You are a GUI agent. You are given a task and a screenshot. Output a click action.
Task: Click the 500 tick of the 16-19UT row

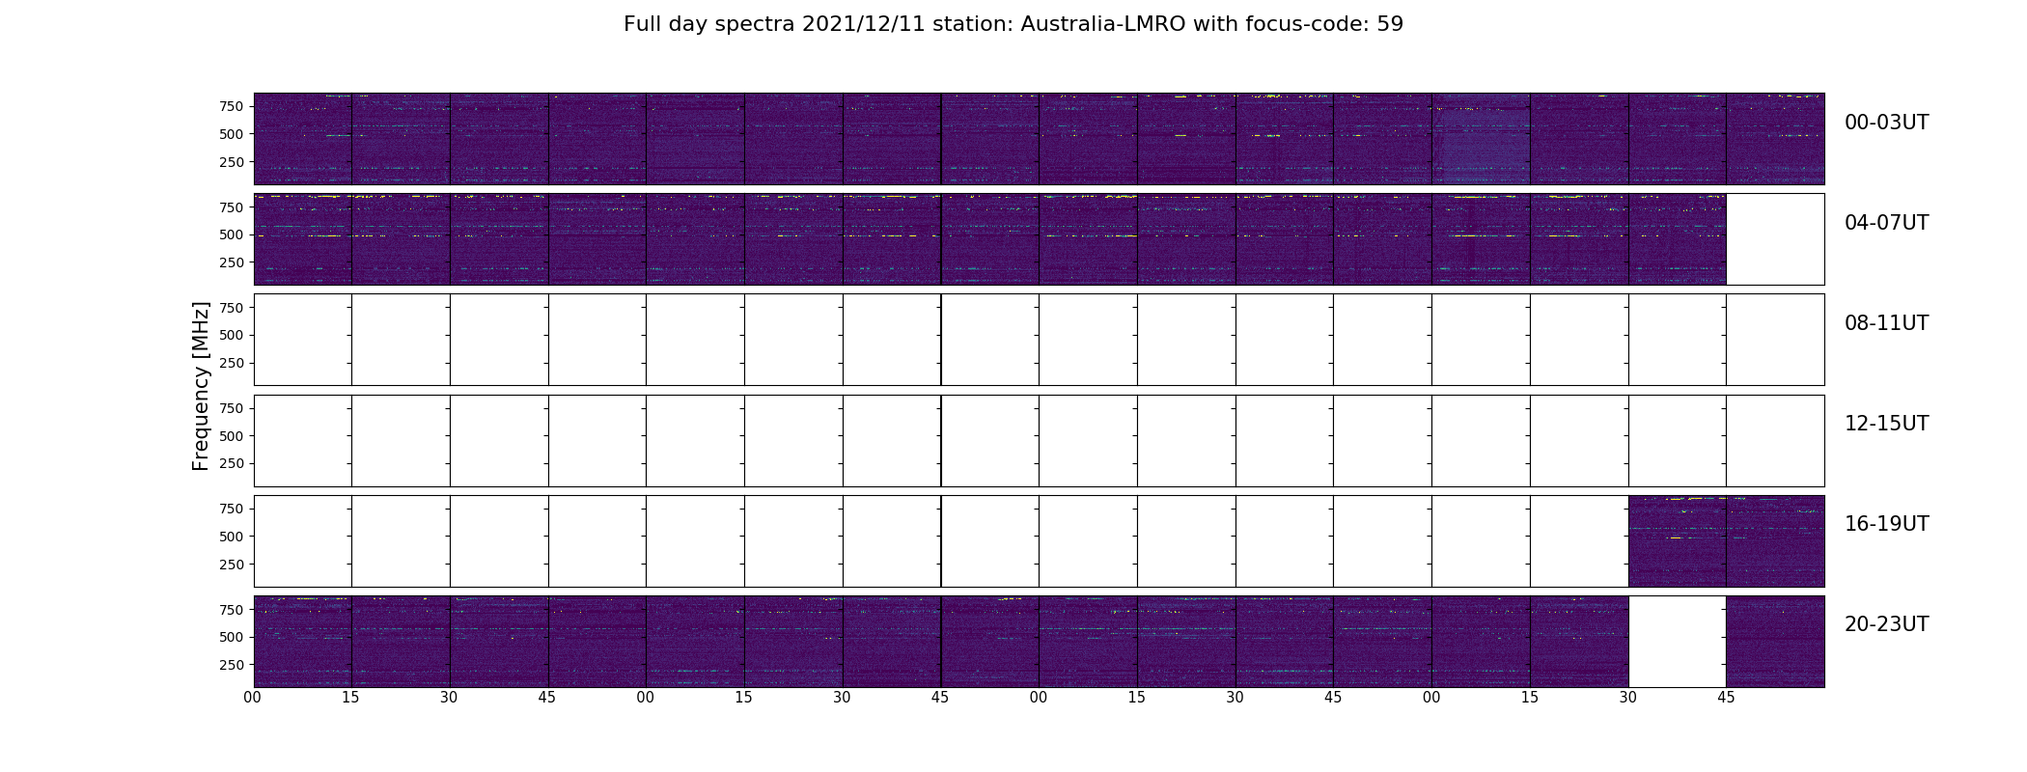pos(232,537)
